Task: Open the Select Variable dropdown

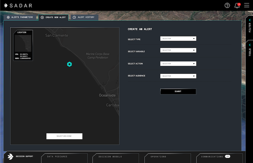Action: 178,50
